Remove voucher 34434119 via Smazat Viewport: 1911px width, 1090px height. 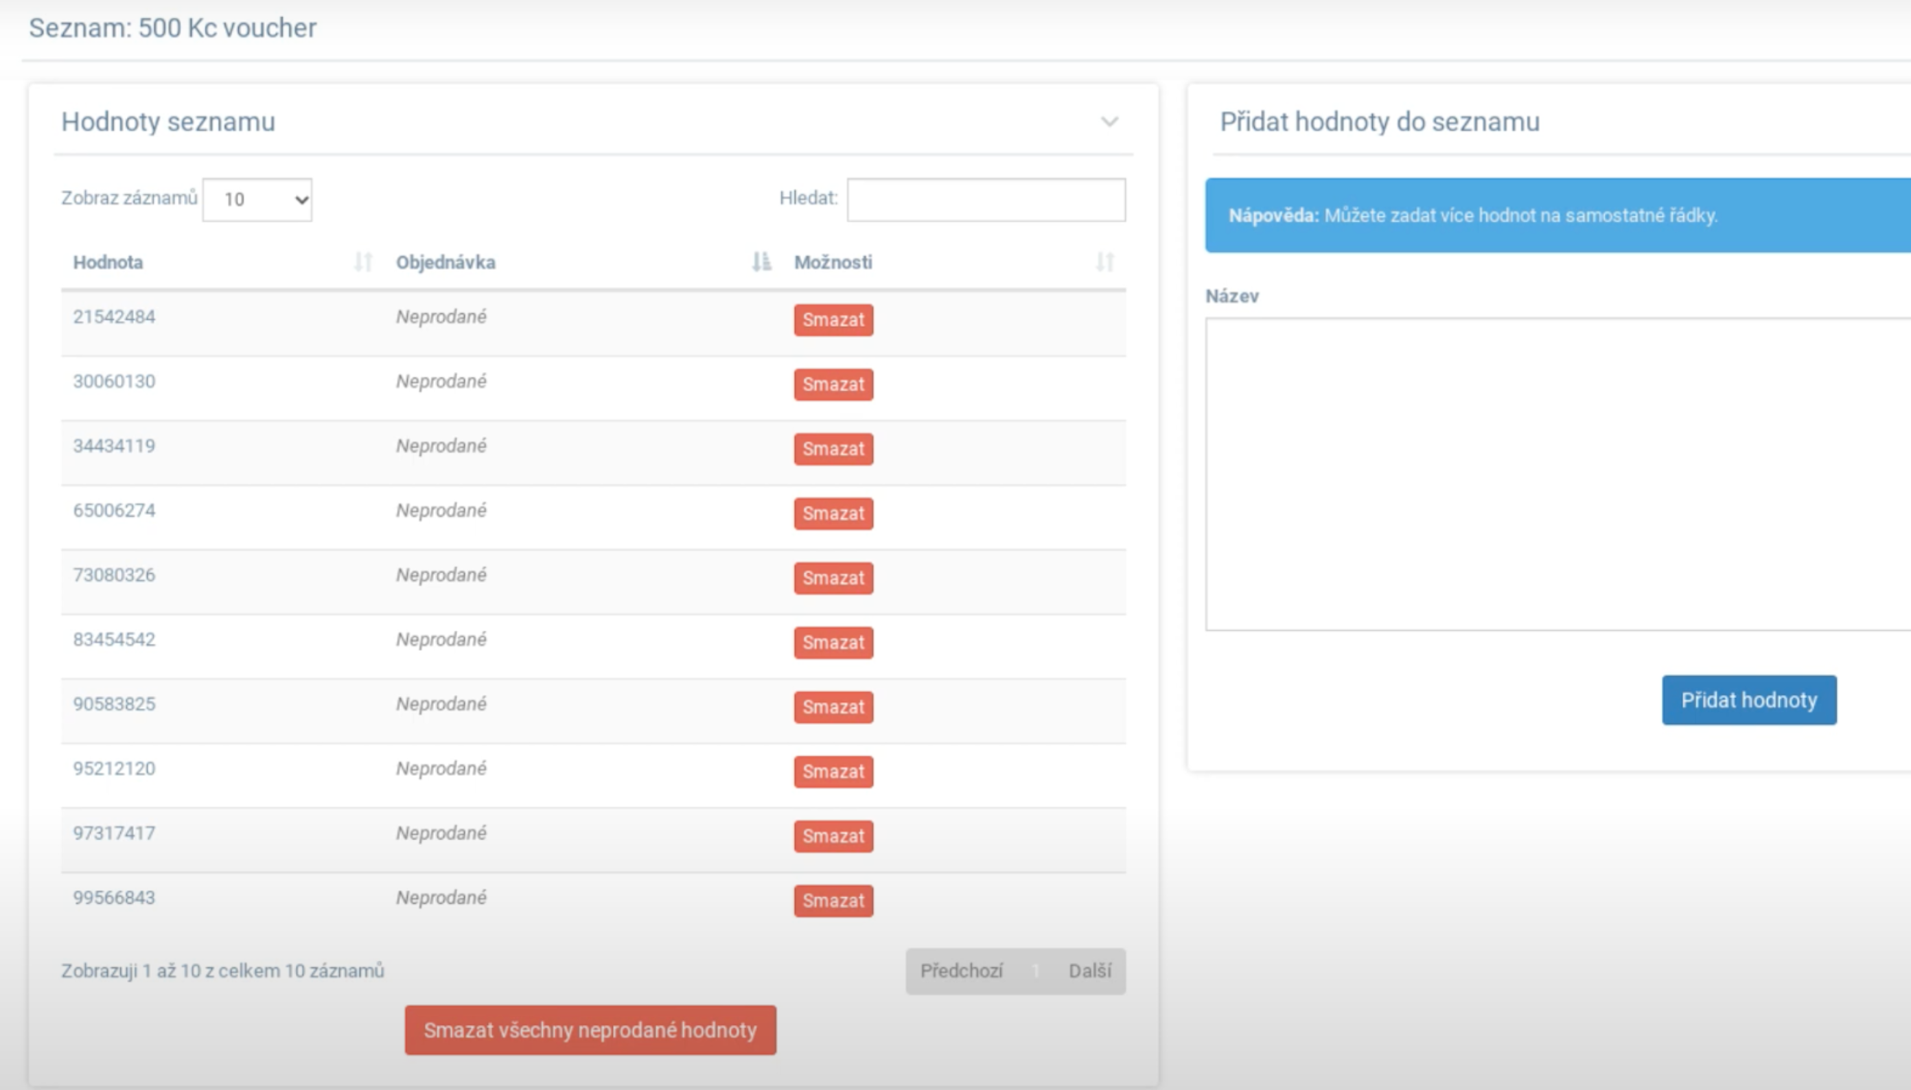[x=833, y=448]
